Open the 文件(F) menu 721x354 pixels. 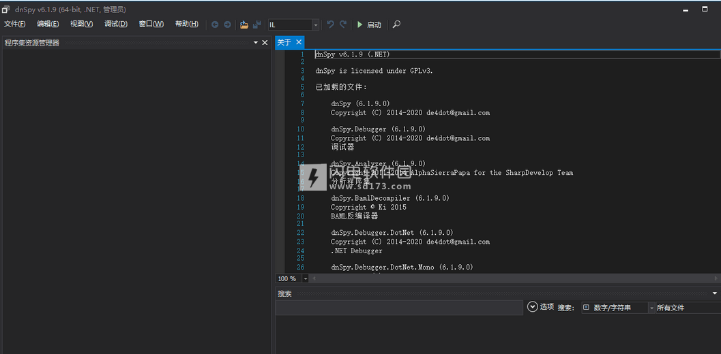click(15, 25)
